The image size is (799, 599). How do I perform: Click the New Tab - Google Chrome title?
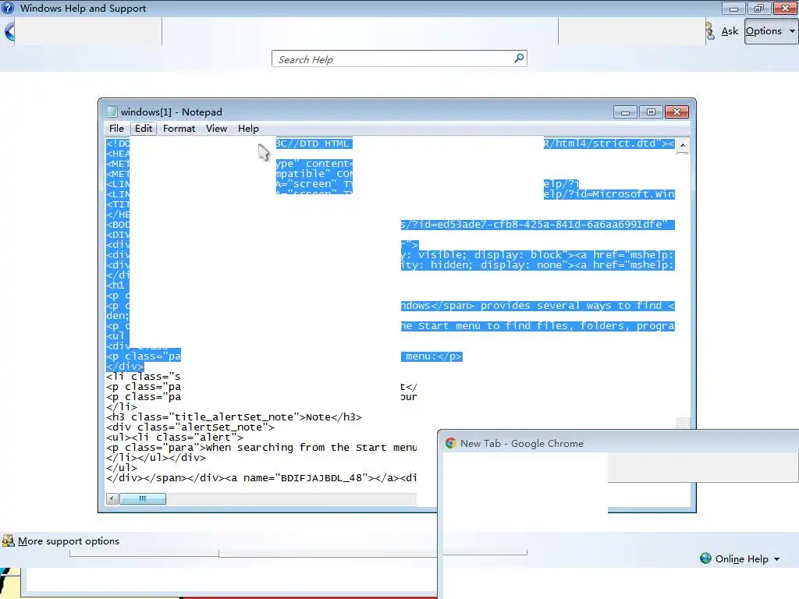coord(522,443)
